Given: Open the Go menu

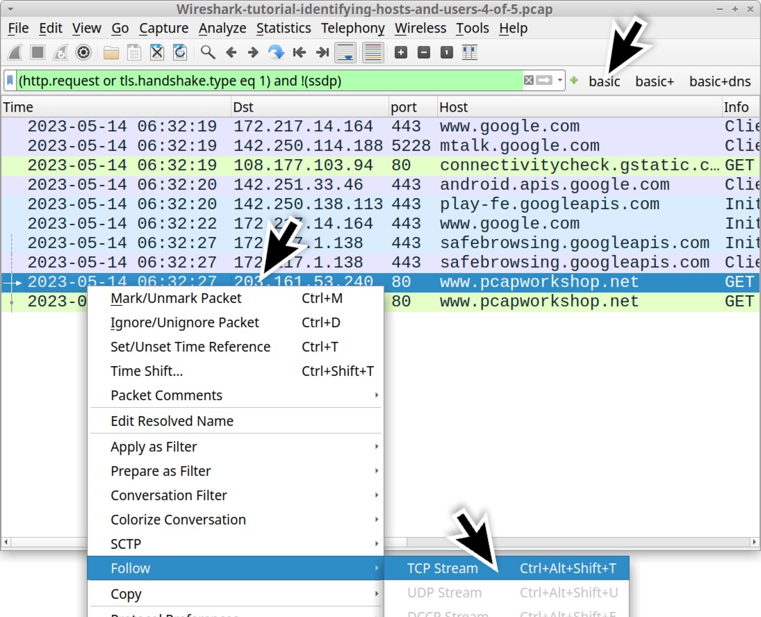Looking at the screenshot, I should tap(120, 28).
